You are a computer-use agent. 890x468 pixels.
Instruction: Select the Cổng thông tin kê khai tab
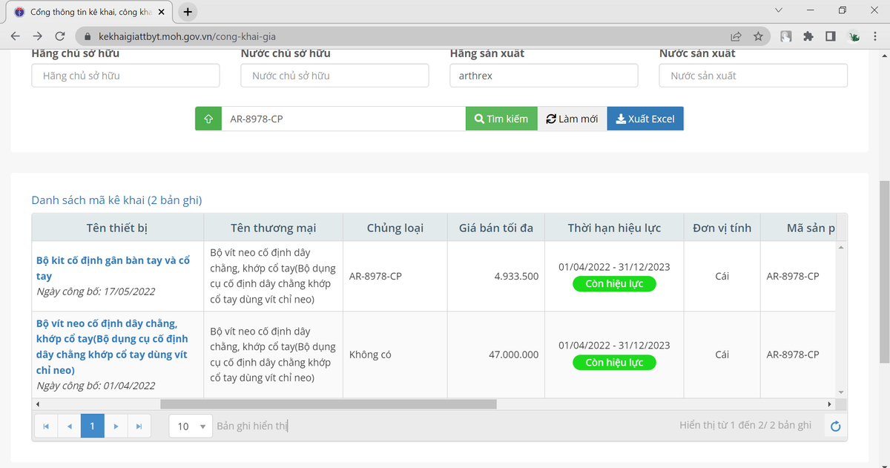tap(89, 12)
